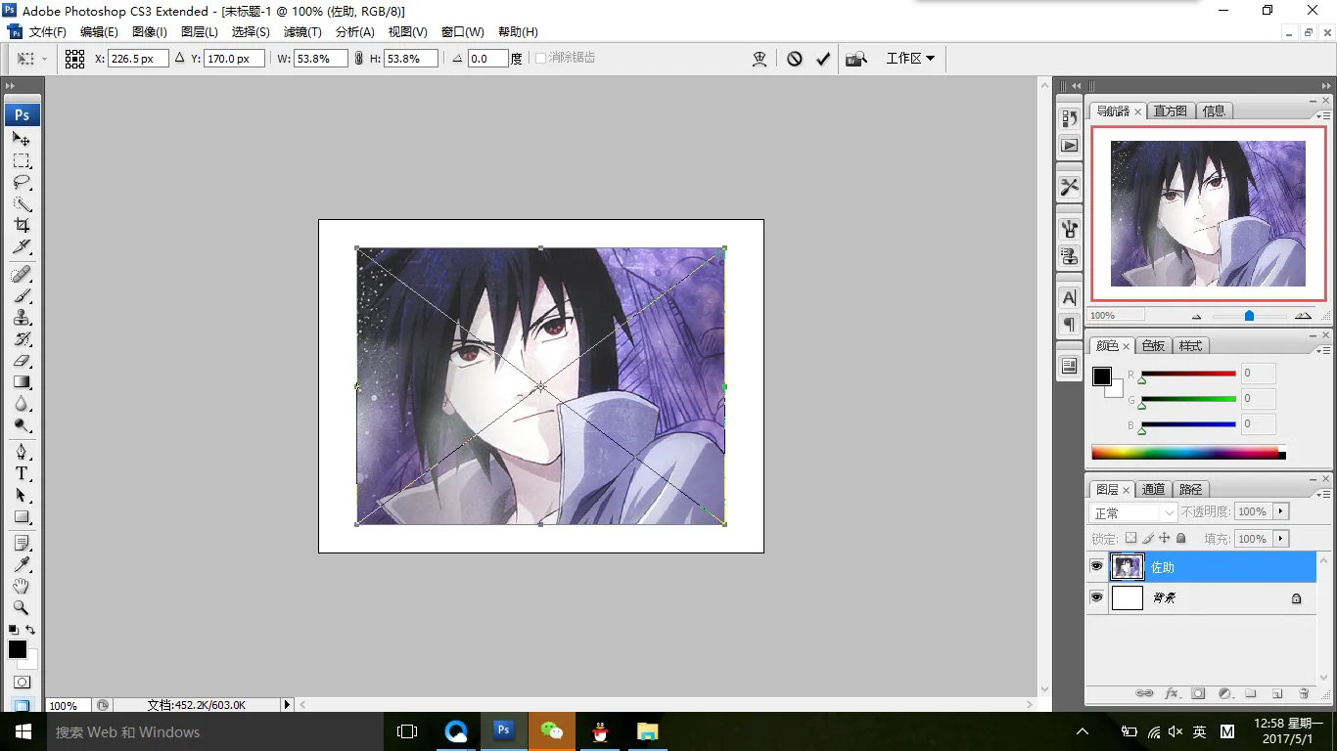Switch to the 直方图 tab
This screenshot has width=1337, height=751.
[x=1170, y=110]
